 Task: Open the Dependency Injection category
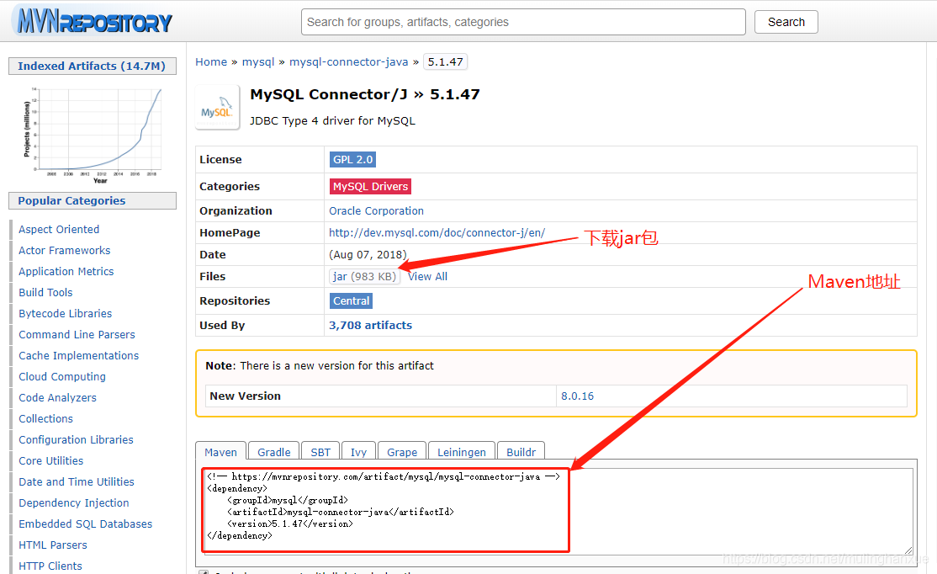[x=73, y=502]
